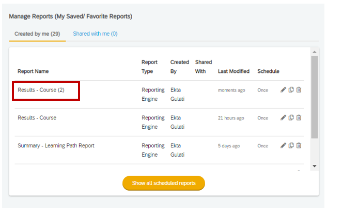Click pencil icon for 21 hours ago report

point(283,117)
